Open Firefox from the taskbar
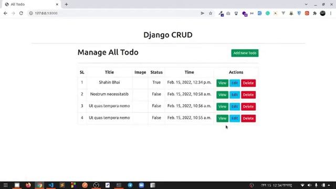 [28, 185]
